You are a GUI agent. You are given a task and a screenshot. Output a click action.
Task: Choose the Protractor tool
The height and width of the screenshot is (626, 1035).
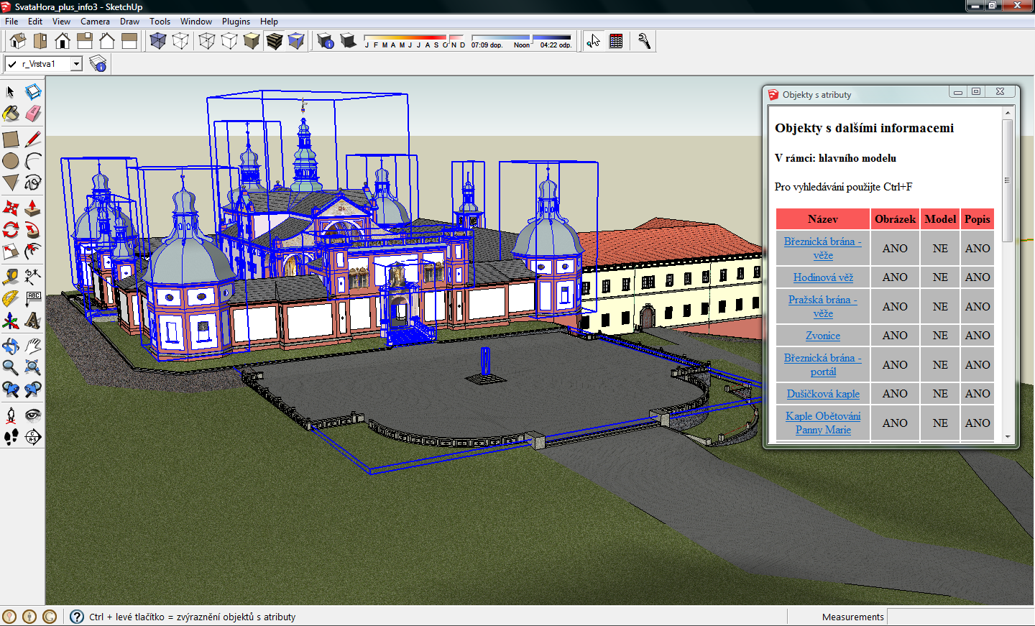coord(10,298)
